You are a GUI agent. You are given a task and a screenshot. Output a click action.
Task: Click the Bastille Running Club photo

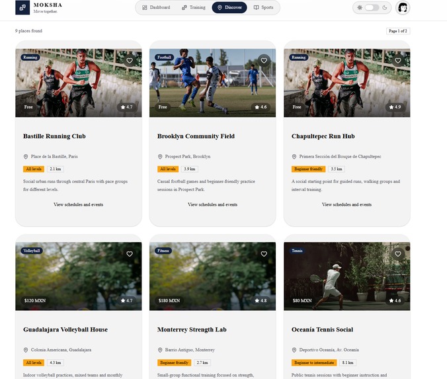tap(79, 83)
